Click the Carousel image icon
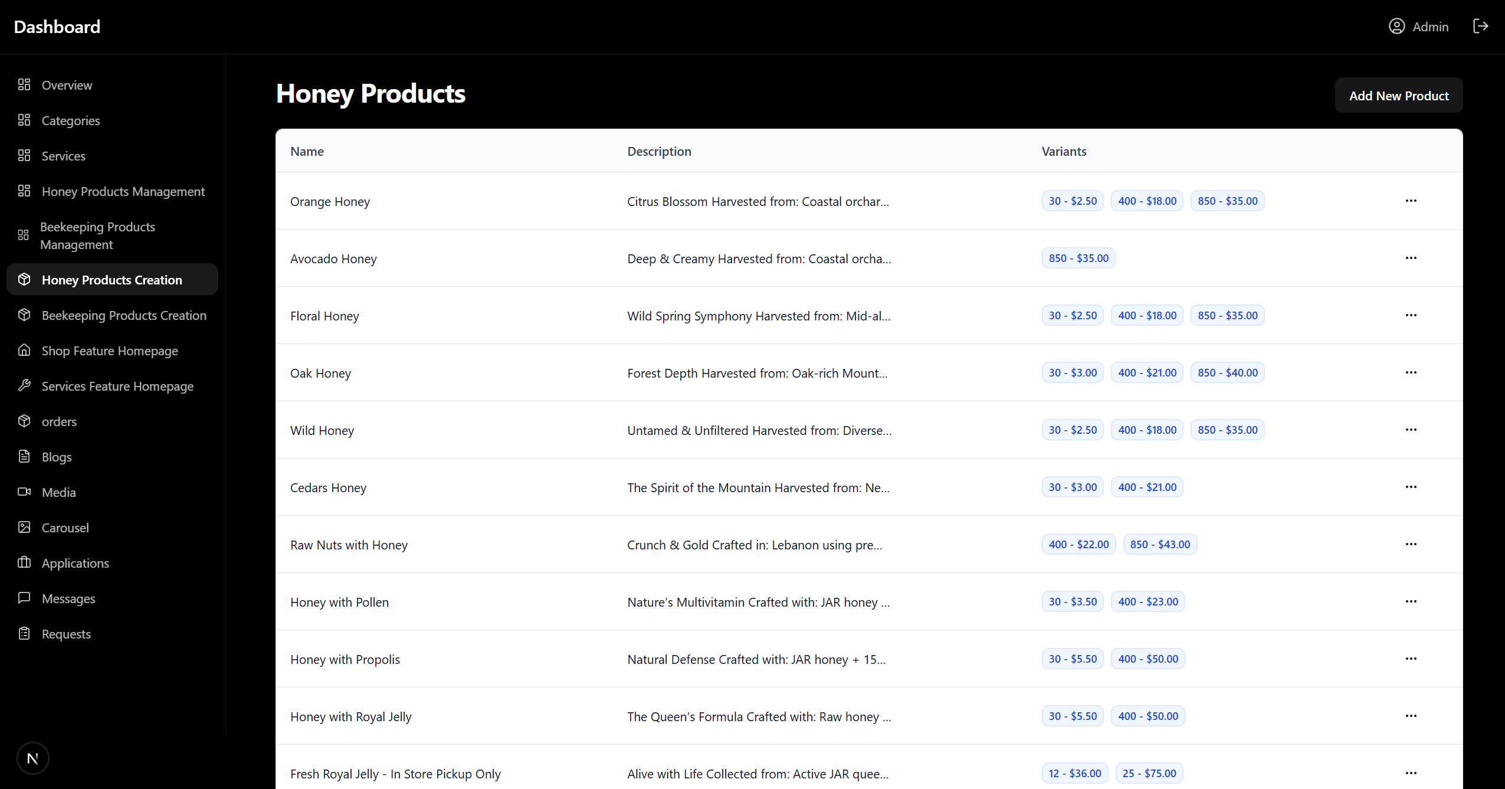The width and height of the screenshot is (1505, 789). (24, 527)
